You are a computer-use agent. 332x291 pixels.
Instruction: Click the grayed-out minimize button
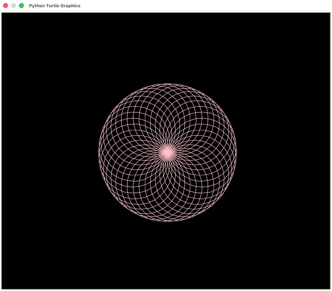coord(13,6)
